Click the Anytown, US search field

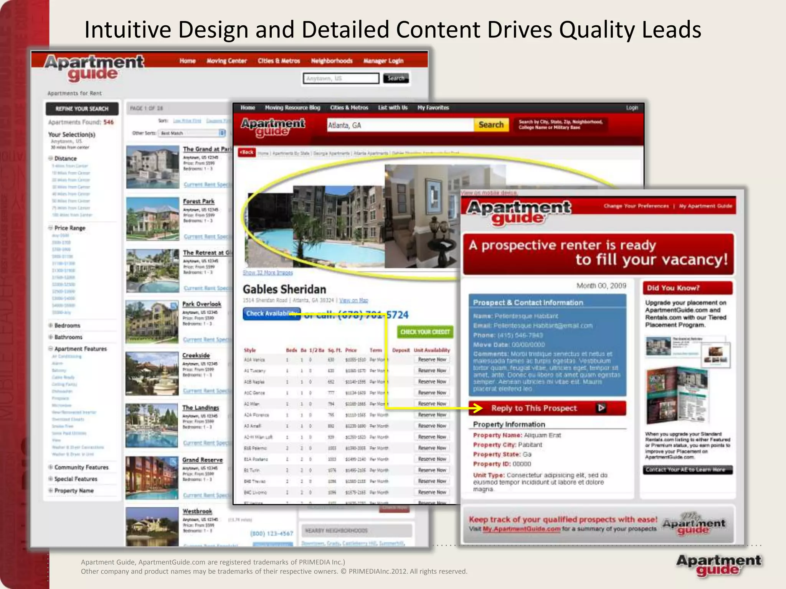click(341, 78)
